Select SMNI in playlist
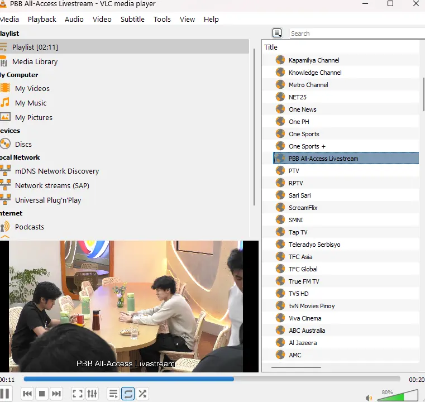This screenshot has width=425, height=402. point(346,219)
